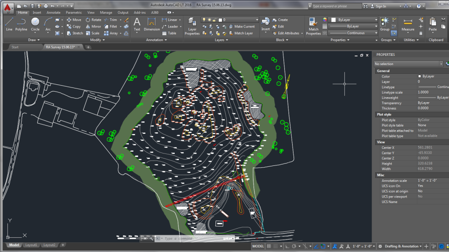Open the ByLayer object color swatch dropdown
The image size is (449, 252).
[x=354, y=20]
